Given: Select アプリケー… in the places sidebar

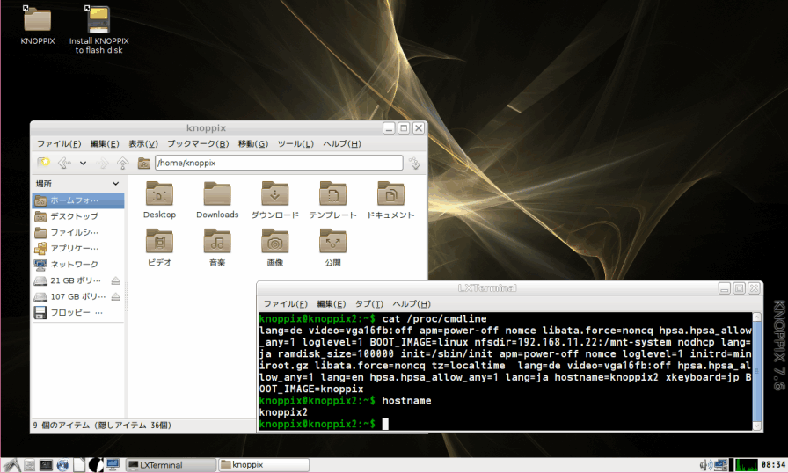Looking at the screenshot, I should [78, 248].
